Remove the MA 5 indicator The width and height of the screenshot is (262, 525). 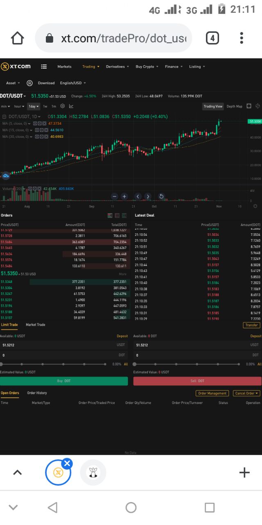pyautogui.click(x=43, y=123)
